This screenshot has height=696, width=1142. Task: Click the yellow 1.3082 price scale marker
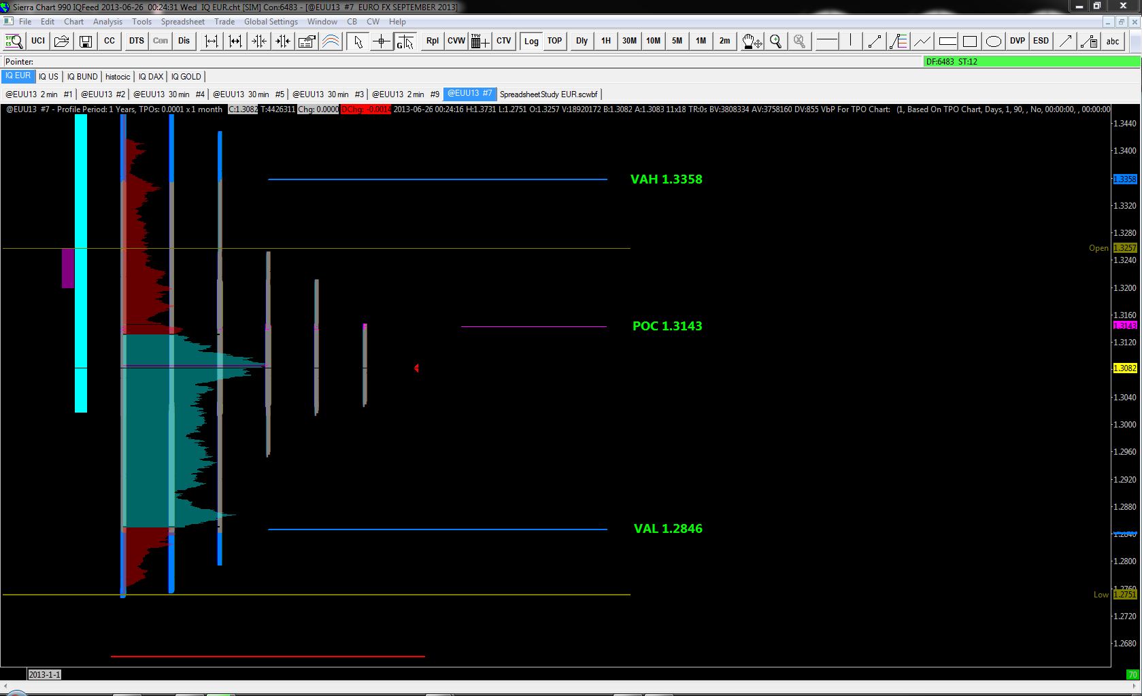tap(1124, 368)
